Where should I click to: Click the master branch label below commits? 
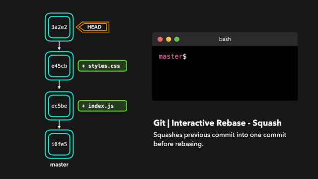tap(59, 165)
